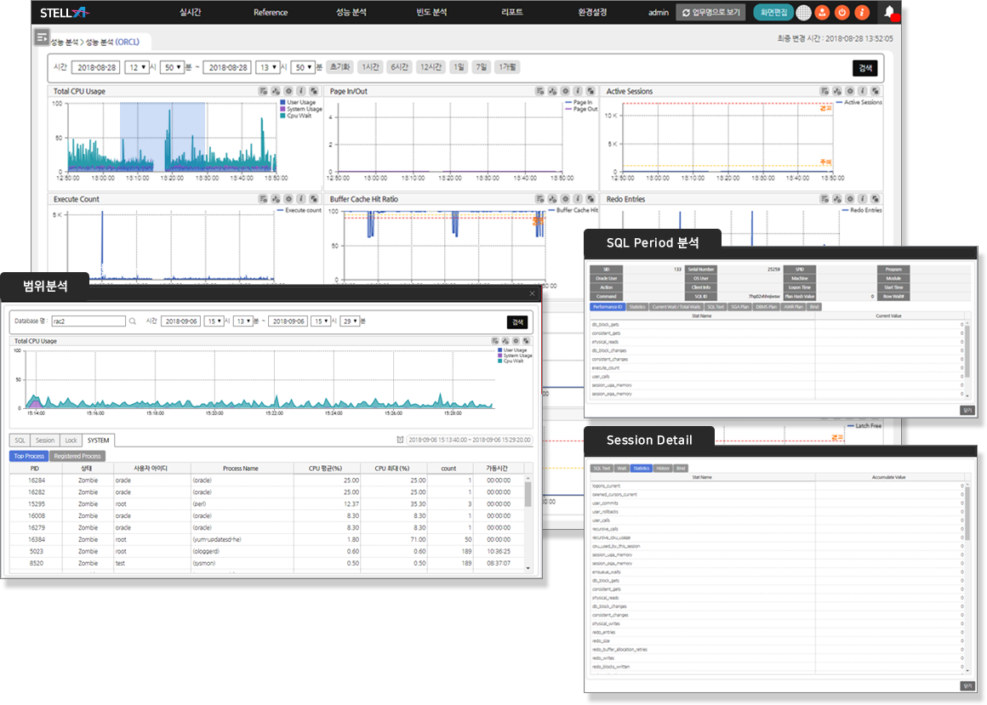987x705 pixels.
Task: Click info icon on Redo Entries chart
Action: (x=863, y=199)
